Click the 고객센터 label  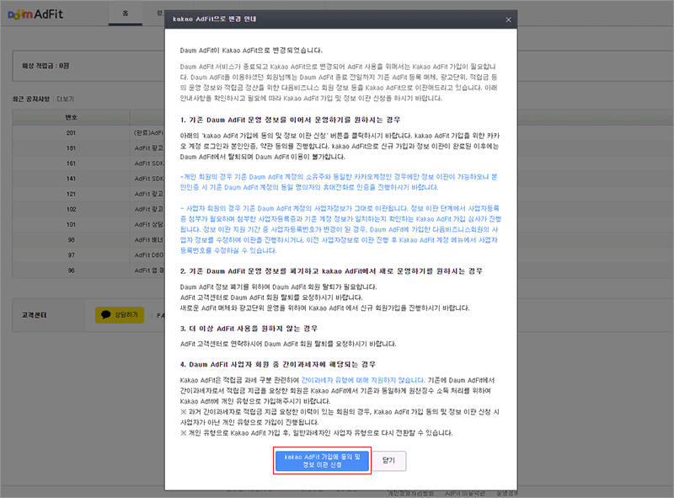34,315
